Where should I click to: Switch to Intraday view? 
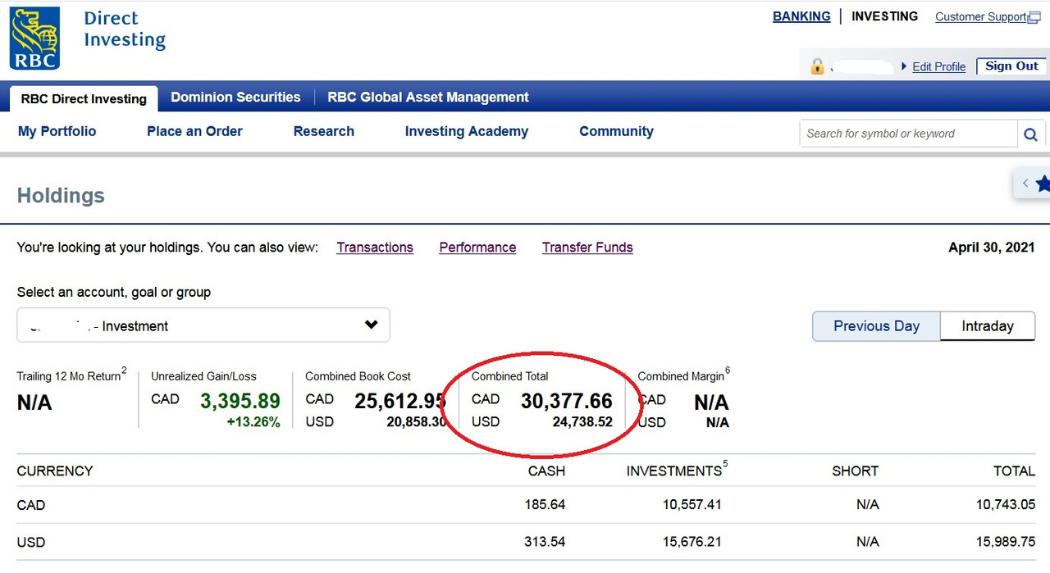point(988,326)
